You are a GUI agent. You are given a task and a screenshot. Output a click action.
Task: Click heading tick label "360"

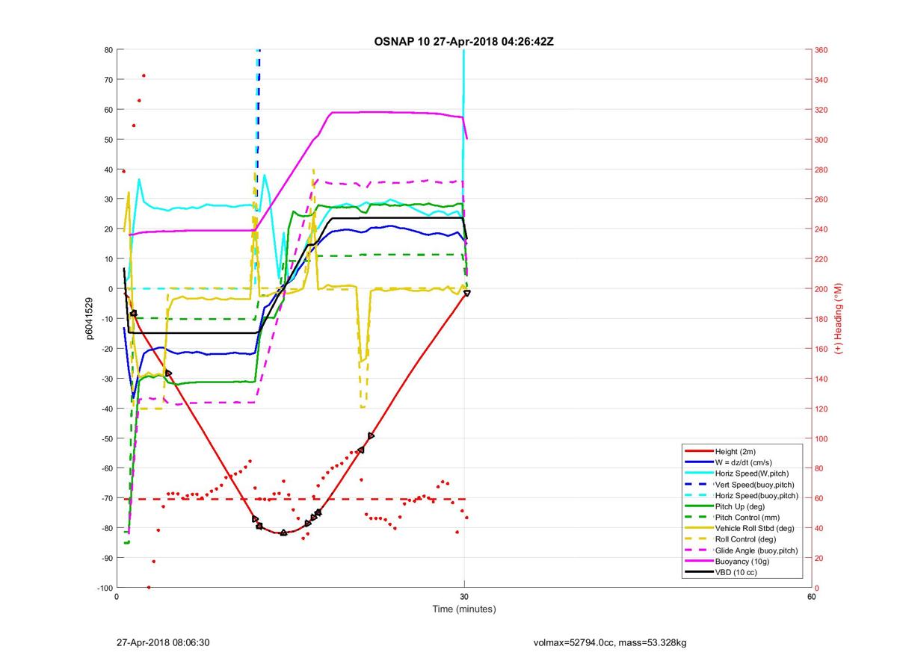[822, 50]
